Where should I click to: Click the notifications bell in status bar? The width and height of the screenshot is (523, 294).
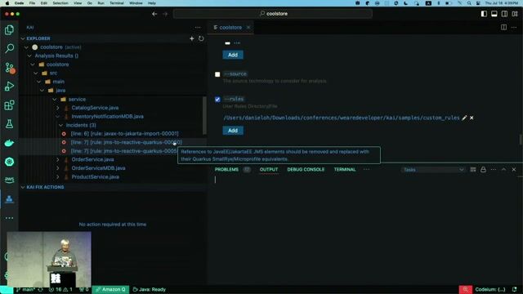click(x=515, y=289)
